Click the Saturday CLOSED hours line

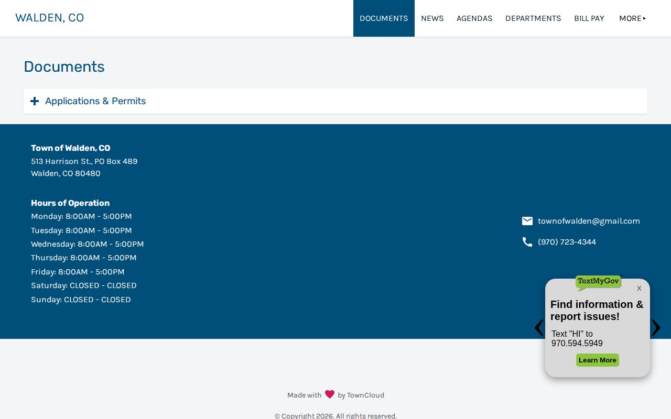(x=84, y=285)
